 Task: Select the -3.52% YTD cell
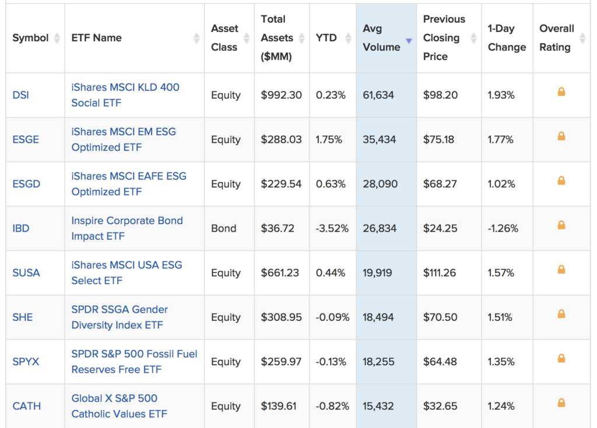tap(332, 229)
